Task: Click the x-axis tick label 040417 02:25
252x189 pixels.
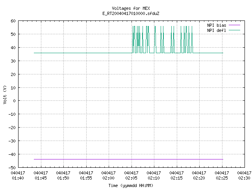Action: point(222,176)
